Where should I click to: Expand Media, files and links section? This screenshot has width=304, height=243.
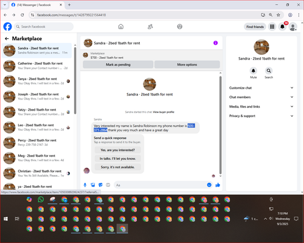click(x=261, y=106)
